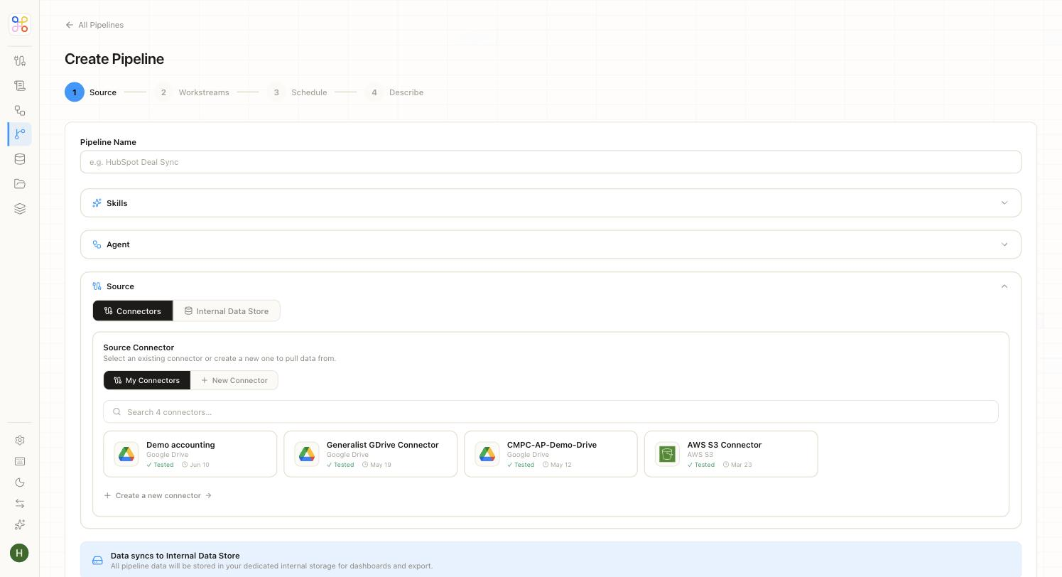This screenshot has height=577, width=1062.
Task: Click the Tested status on Demo accounting
Action: pos(160,465)
